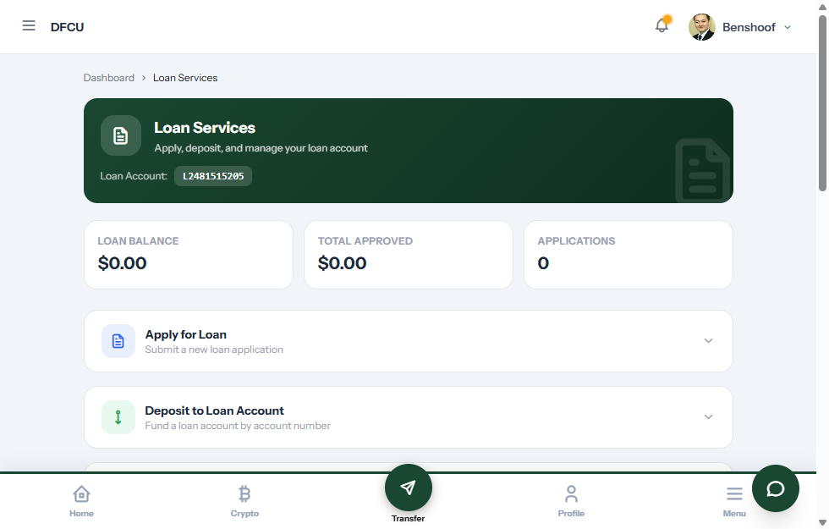Open the hamburger sidebar menu
829x529 pixels.
pyautogui.click(x=29, y=26)
